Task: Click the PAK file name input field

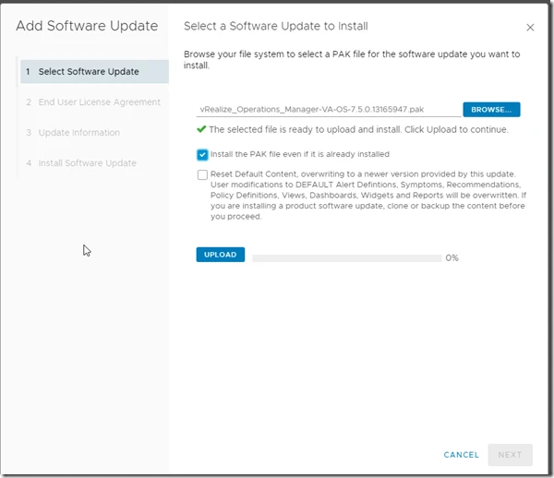Action: (x=329, y=110)
